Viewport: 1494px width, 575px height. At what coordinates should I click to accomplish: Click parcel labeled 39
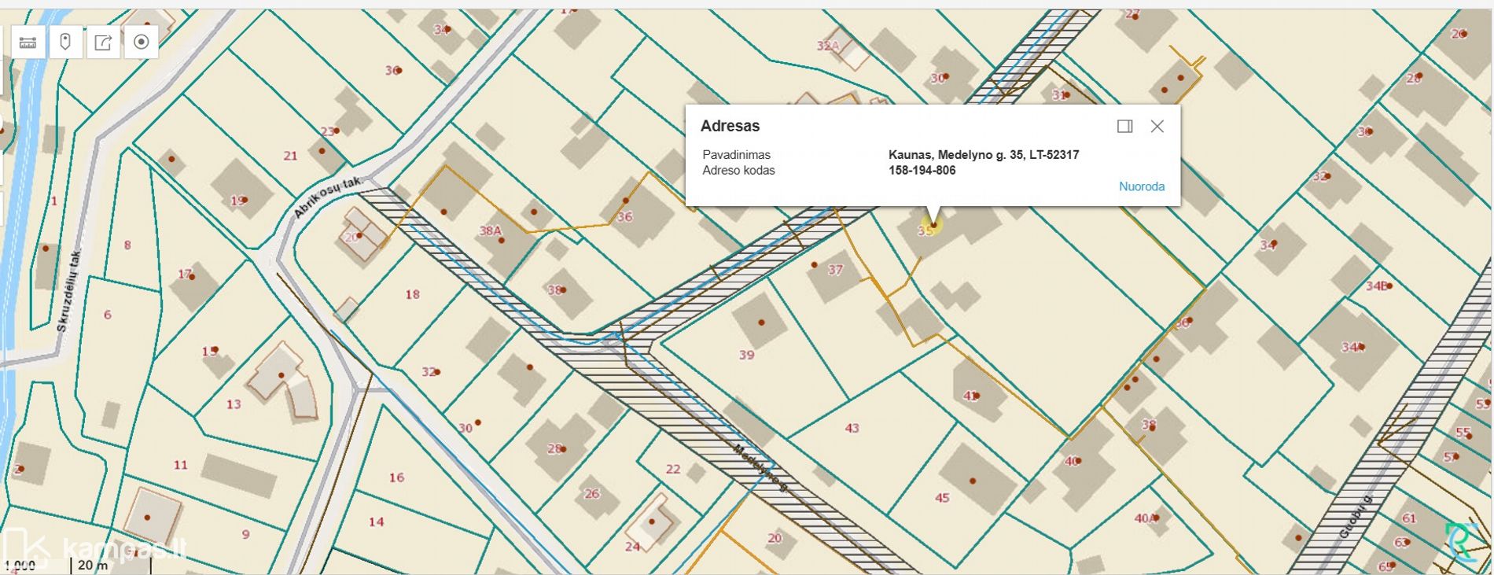(746, 356)
